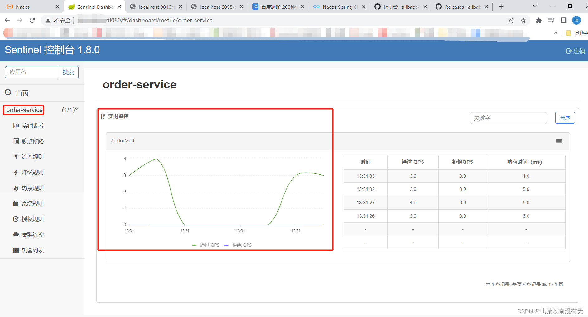Click the 13:31:33 time cell
The height and width of the screenshot is (317, 588).
pos(366,176)
